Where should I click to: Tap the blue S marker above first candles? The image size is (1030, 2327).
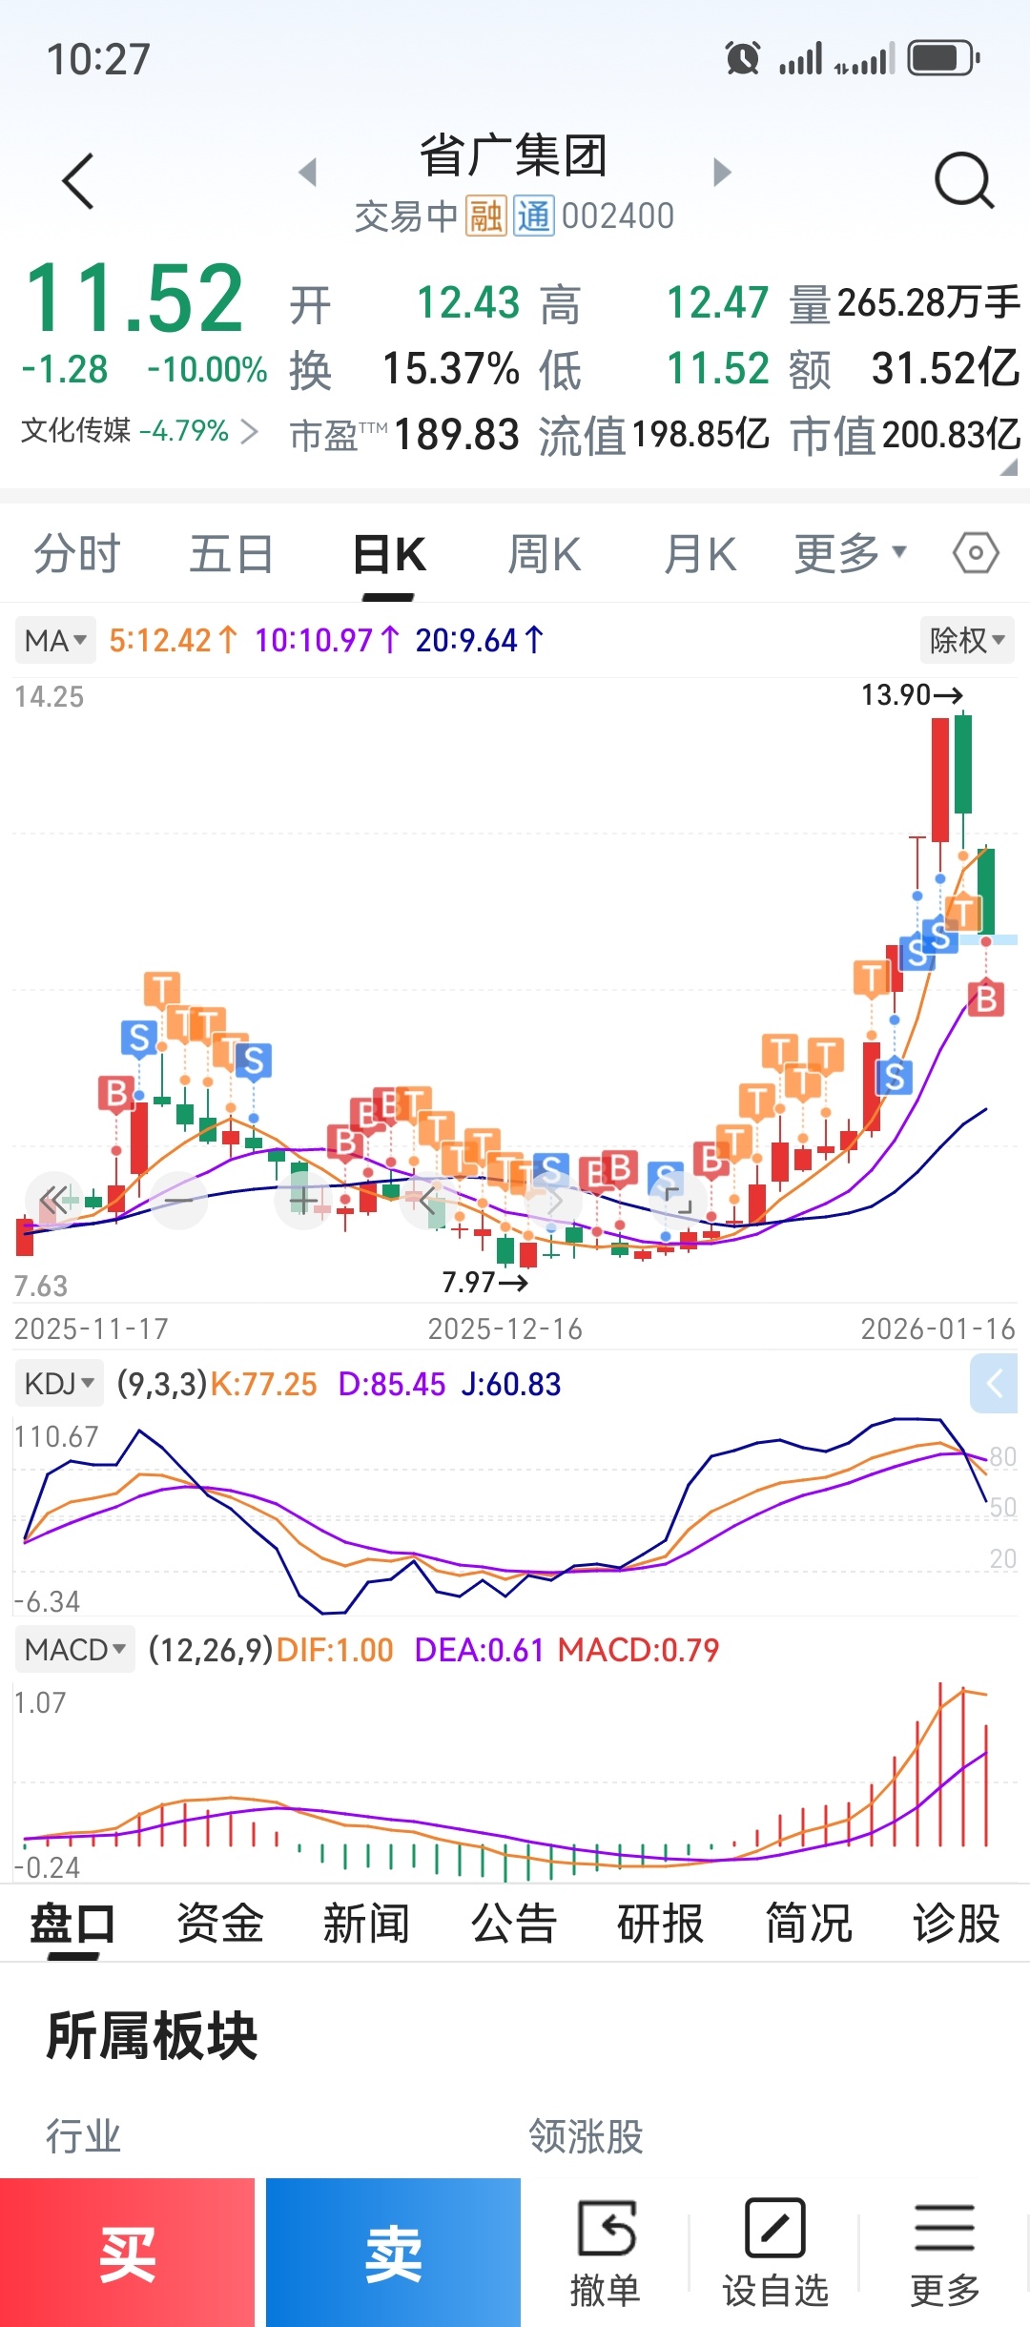(139, 1038)
